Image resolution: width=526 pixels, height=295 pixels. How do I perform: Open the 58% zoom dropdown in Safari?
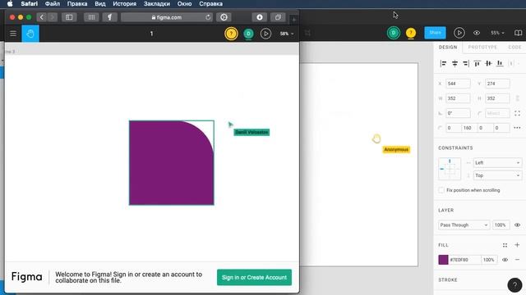pyautogui.click(x=287, y=34)
